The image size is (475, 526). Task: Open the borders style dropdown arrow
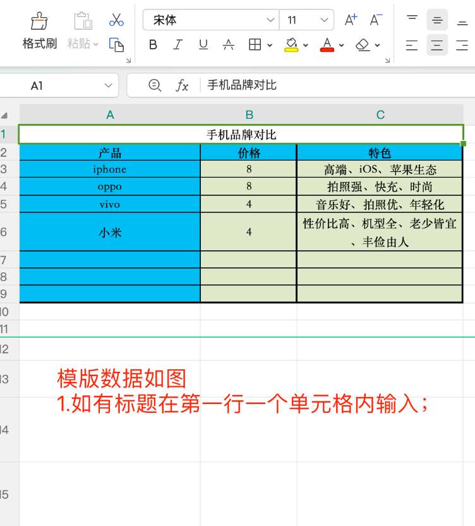point(270,46)
